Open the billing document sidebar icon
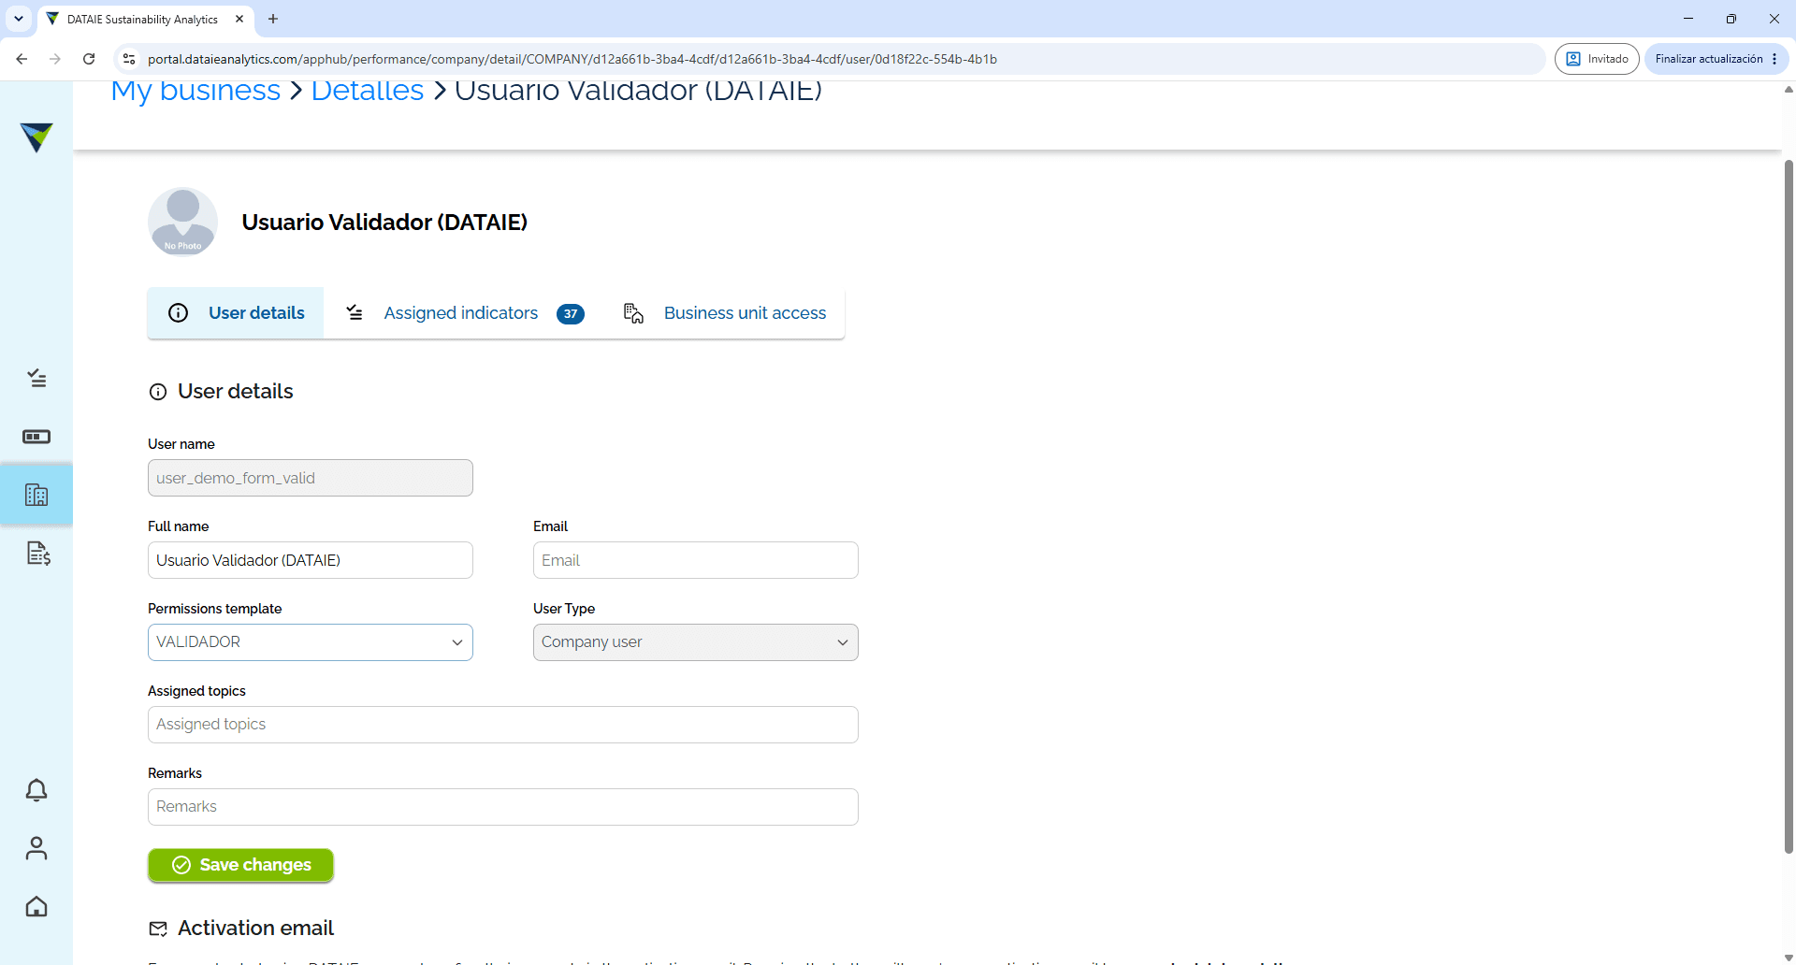Viewport: 1796px width, 965px height. point(37,553)
